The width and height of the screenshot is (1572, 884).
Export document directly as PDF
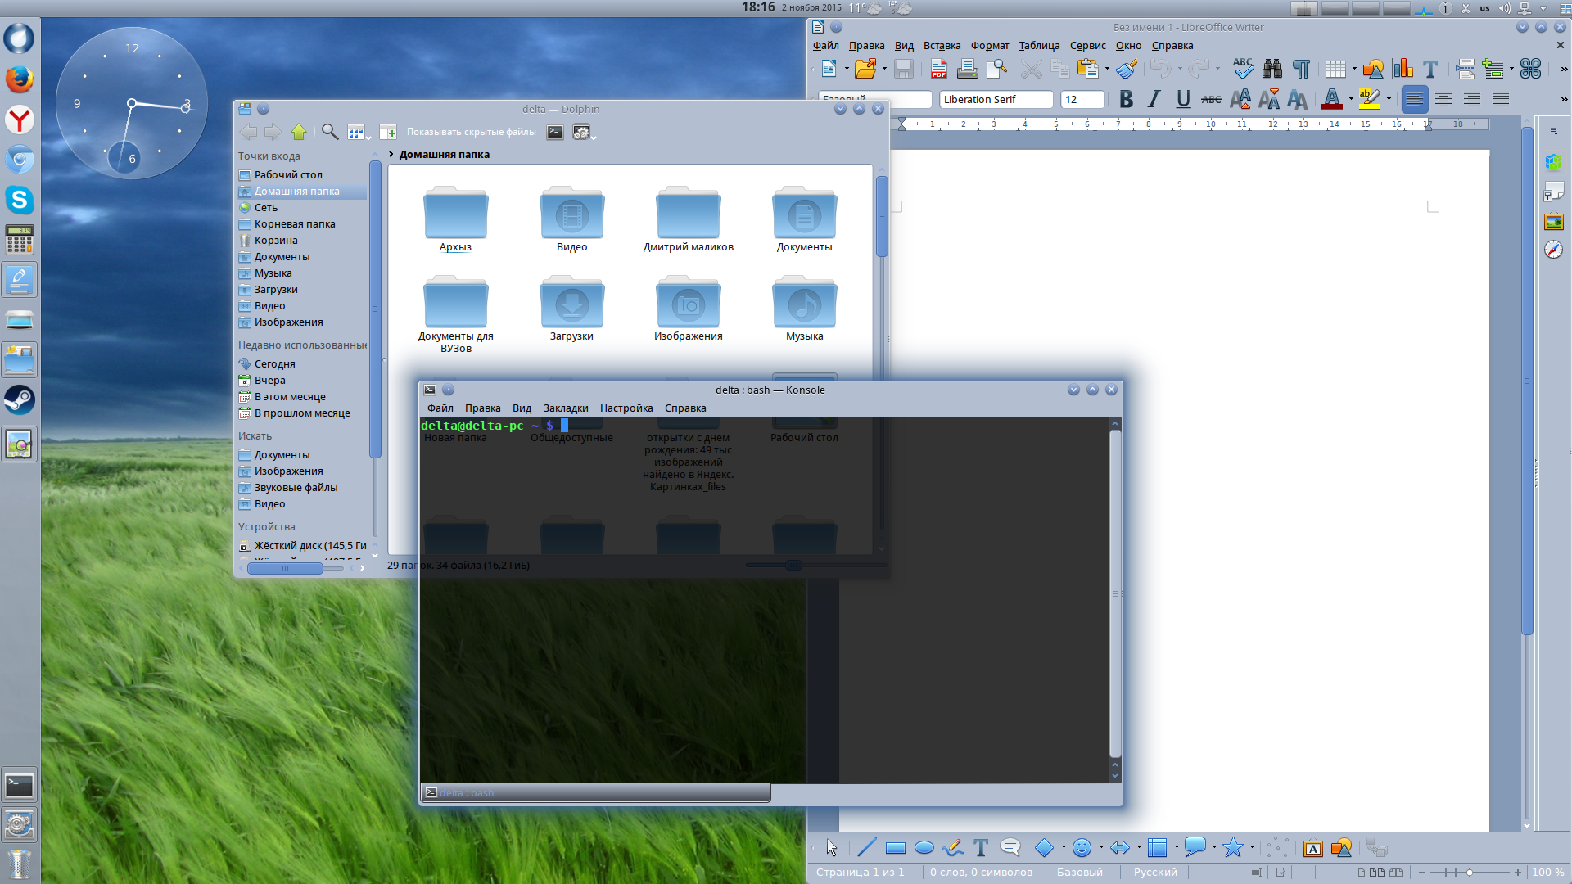938,70
